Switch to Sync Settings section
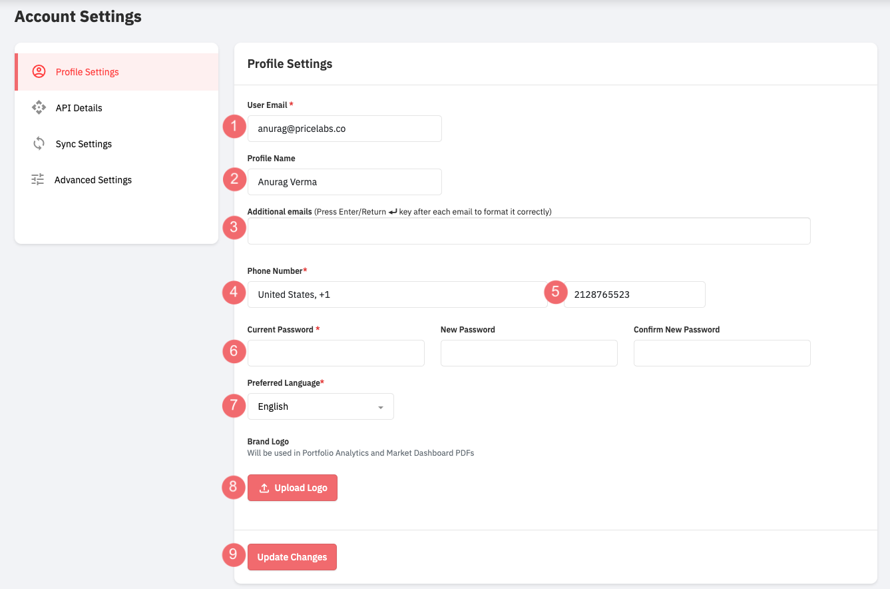This screenshot has height=589, width=890. pos(83,144)
